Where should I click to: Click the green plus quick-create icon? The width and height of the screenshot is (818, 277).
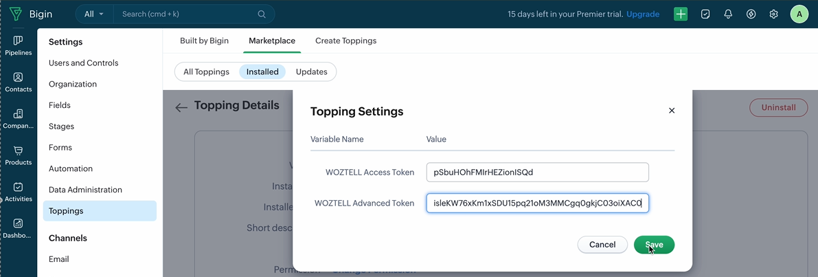pyautogui.click(x=680, y=14)
